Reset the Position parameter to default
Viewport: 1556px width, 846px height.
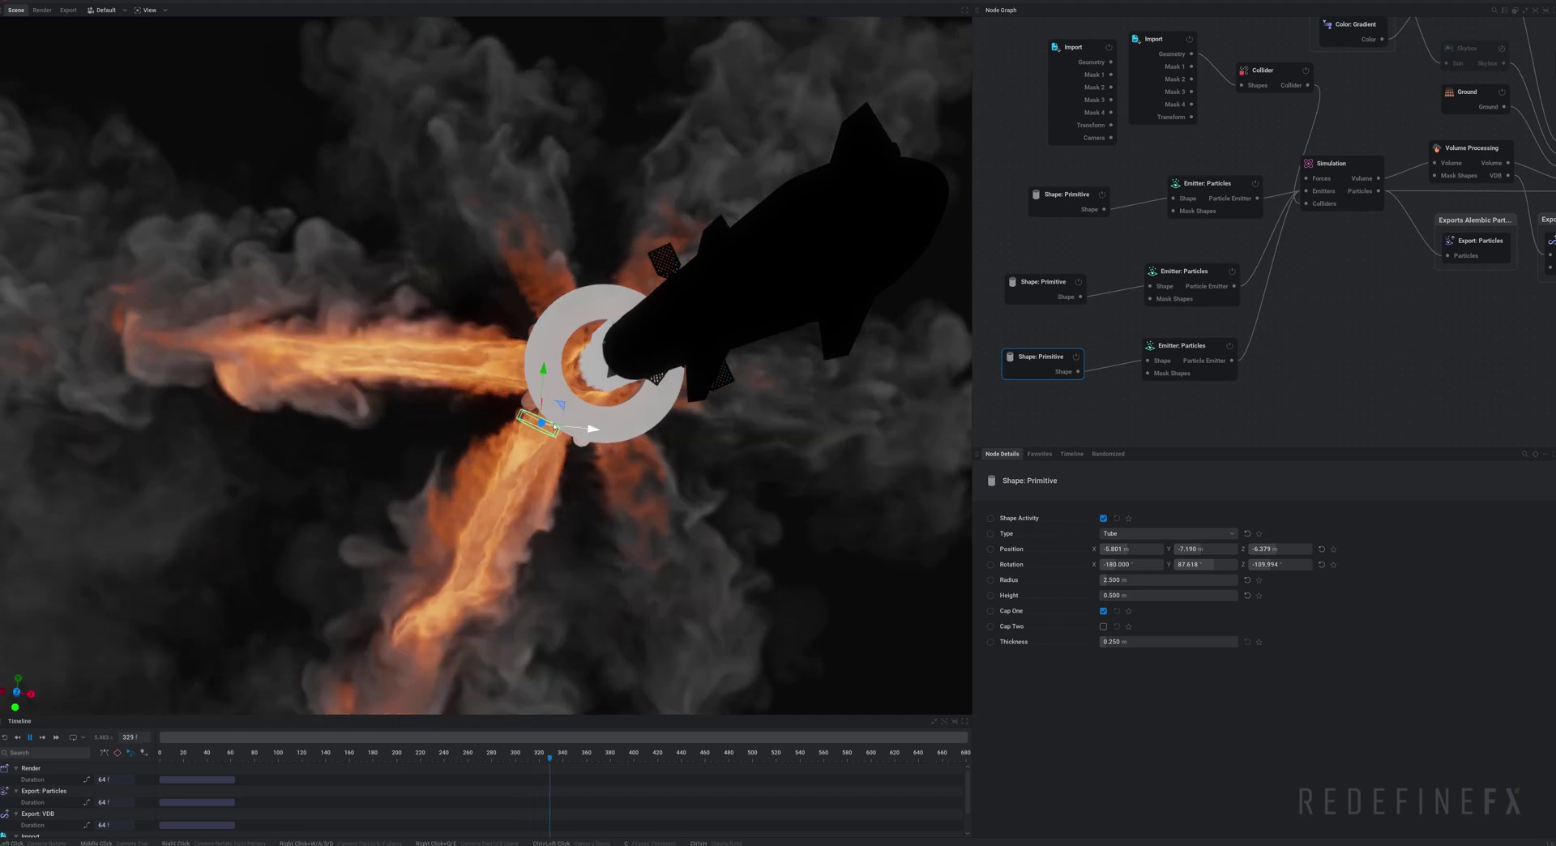tap(1322, 549)
